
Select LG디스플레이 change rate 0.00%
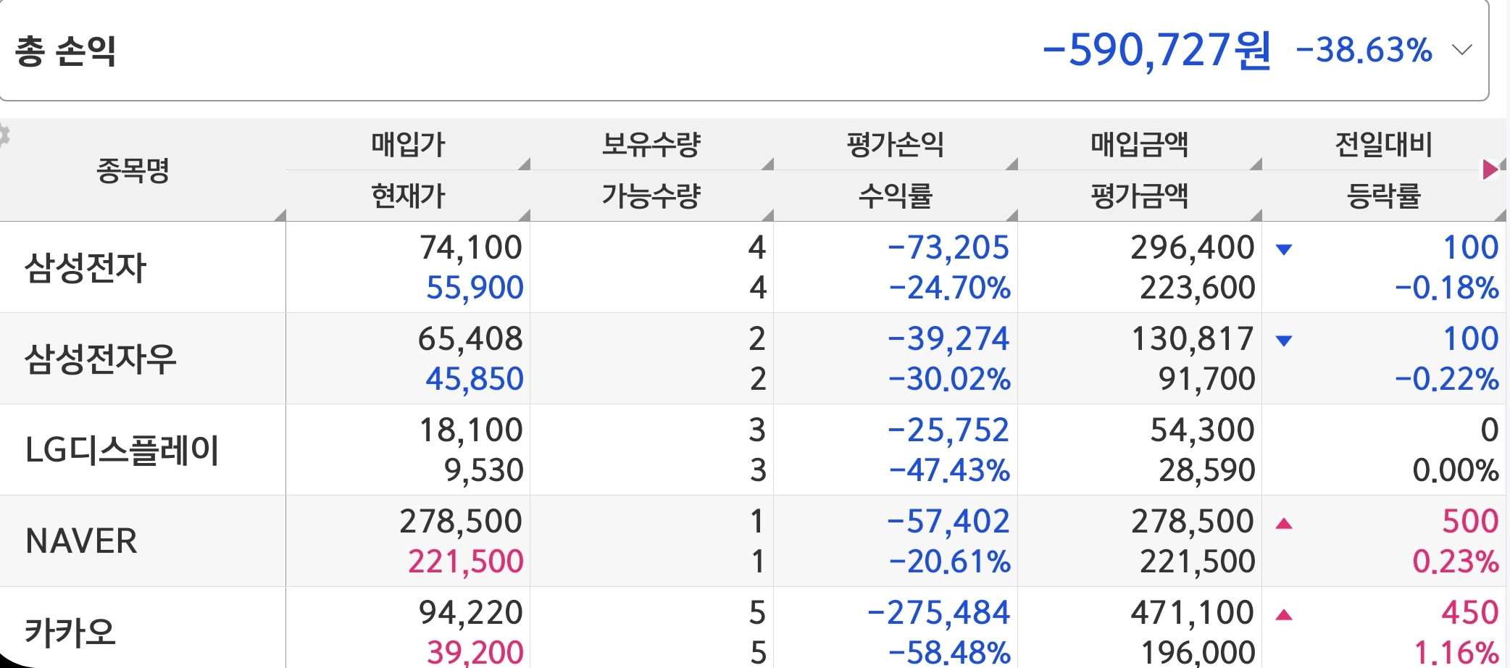click(1456, 470)
